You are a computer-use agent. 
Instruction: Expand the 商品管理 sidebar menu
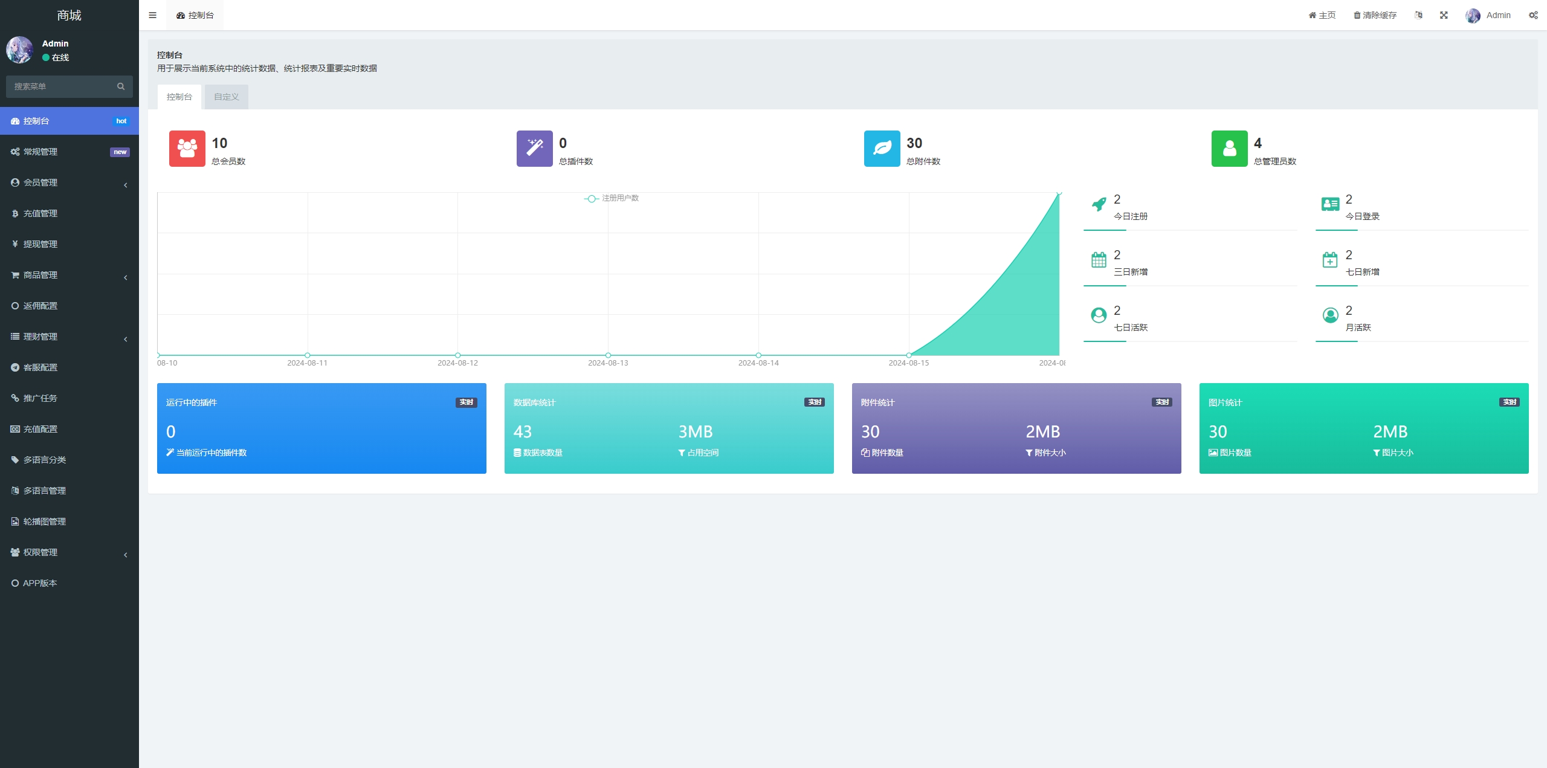click(69, 274)
